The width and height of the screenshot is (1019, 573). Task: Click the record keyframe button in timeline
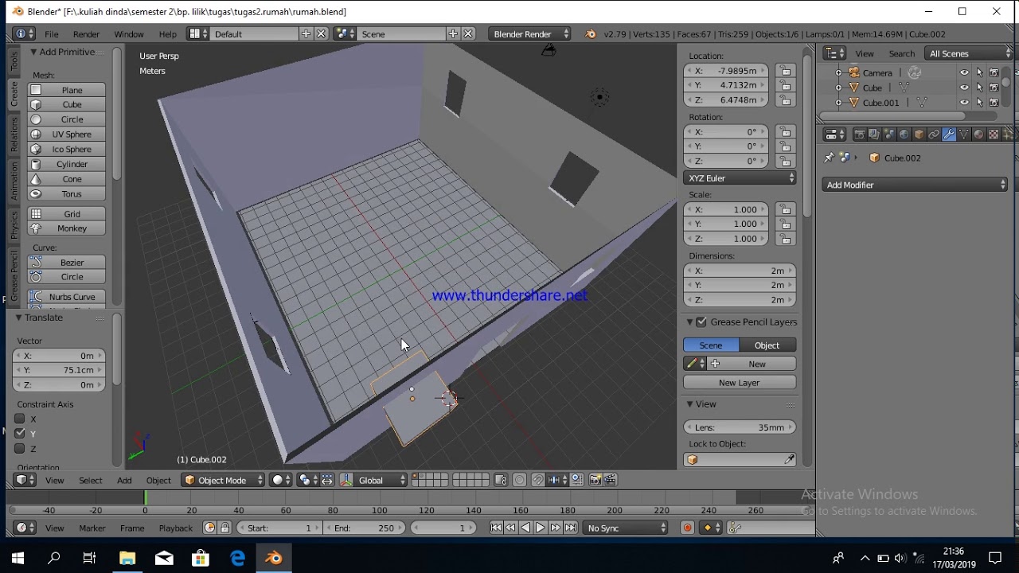(x=688, y=528)
